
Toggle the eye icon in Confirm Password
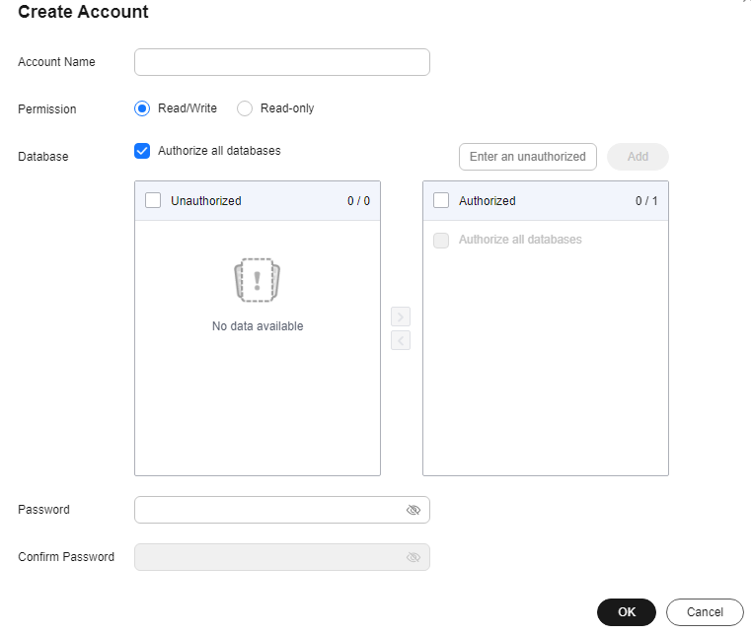pyautogui.click(x=413, y=557)
